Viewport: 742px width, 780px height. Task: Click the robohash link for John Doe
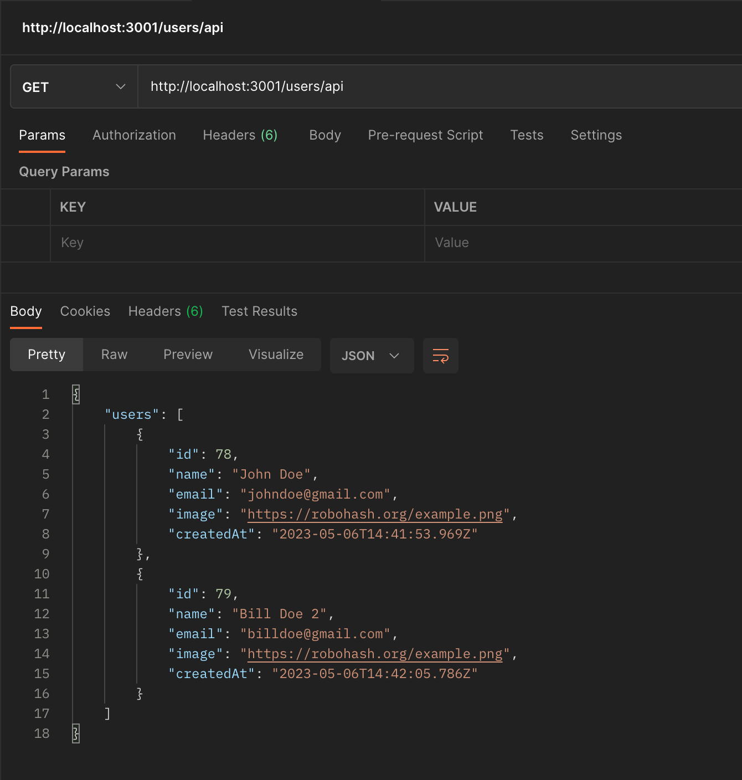[374, 514]
